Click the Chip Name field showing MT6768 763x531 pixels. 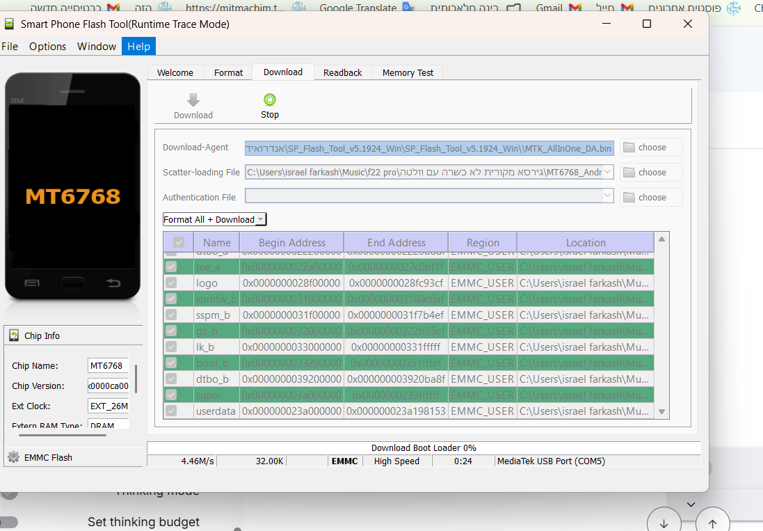tap(108, 365)
